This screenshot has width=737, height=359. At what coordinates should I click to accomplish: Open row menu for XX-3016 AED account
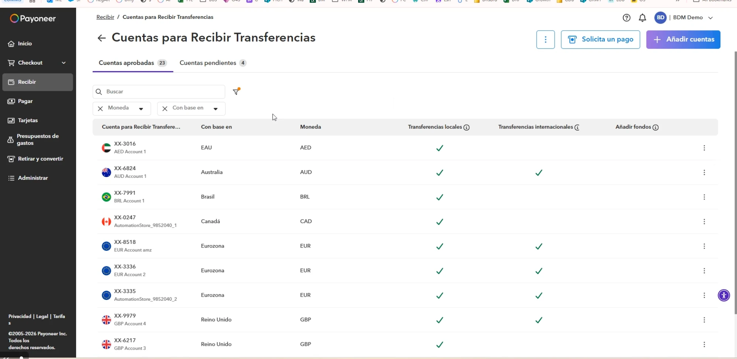(704, 148)
